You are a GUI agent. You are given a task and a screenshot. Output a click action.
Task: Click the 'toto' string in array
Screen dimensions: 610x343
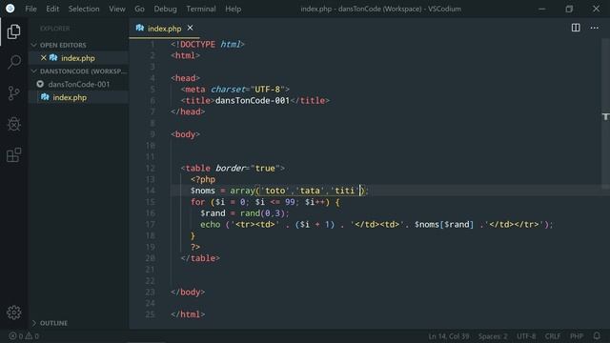(x=275, y=191)
